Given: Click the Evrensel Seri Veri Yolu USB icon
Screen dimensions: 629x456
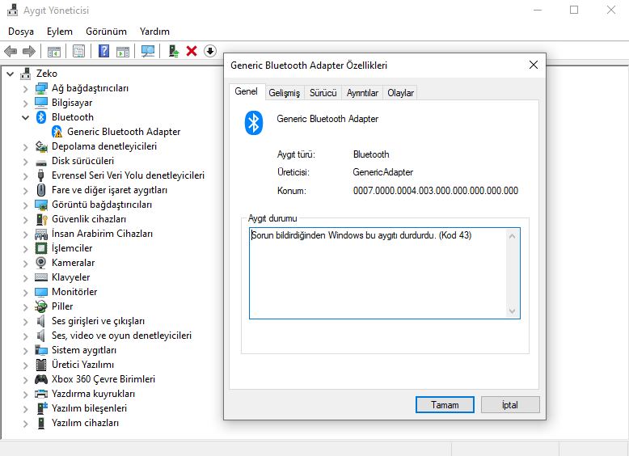Looking at the screenshot, I should tap(40, 175).
